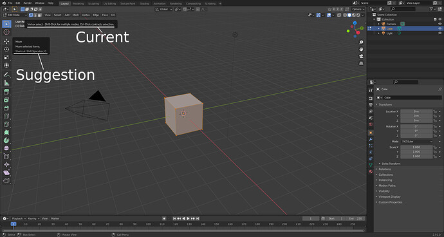Viewport: 444px width, 237px height.
Task: Select the Poly Build tool
Action: 6,132
